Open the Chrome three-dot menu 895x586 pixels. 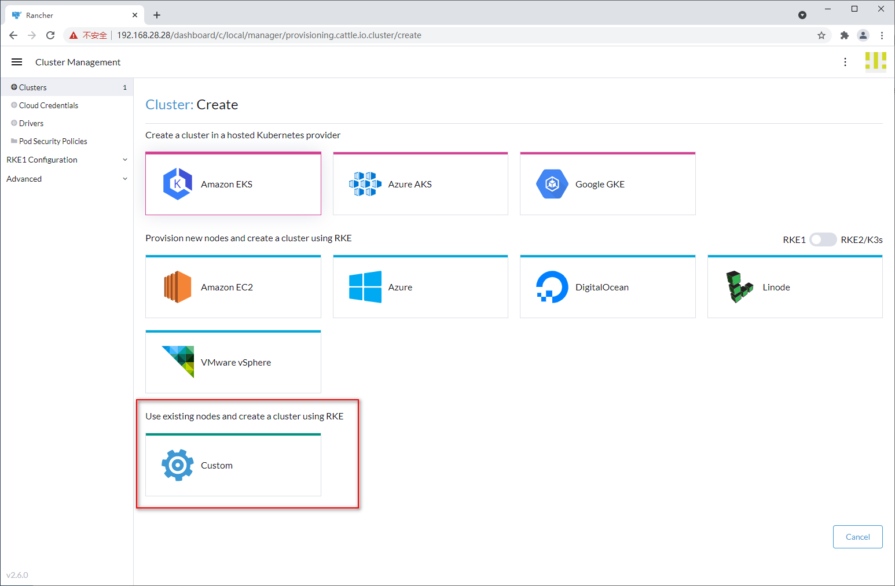[882, 35]
